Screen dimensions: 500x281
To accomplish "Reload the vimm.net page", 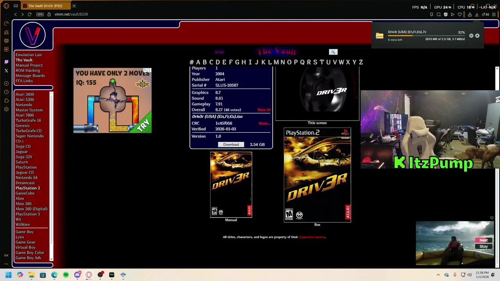I will pyautogui.click(x=29, y=14).
